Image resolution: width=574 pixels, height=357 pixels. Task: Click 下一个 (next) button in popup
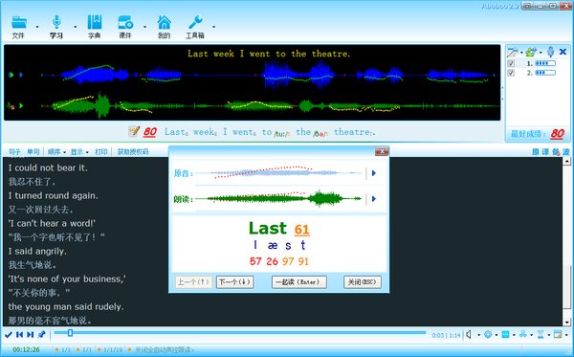click(x=234, y=282)
